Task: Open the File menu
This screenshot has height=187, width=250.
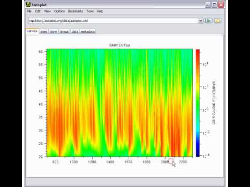Action: (29, 11)
